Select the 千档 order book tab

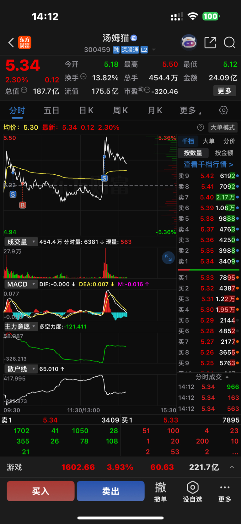[188, 141]
